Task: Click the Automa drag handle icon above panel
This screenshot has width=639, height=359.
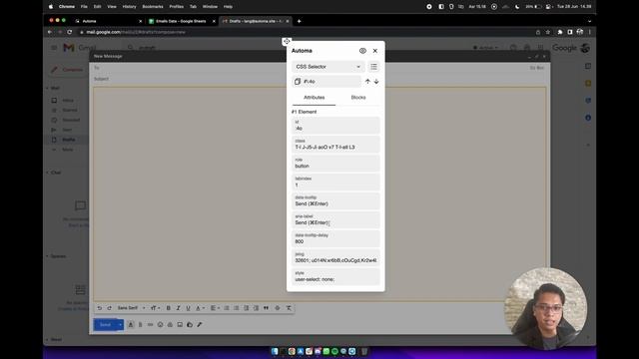Action: pos(287,41)
